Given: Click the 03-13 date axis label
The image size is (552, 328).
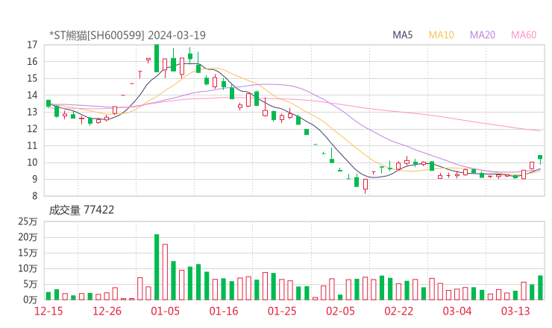Looking at the screenshot, I should click(515, 311).
